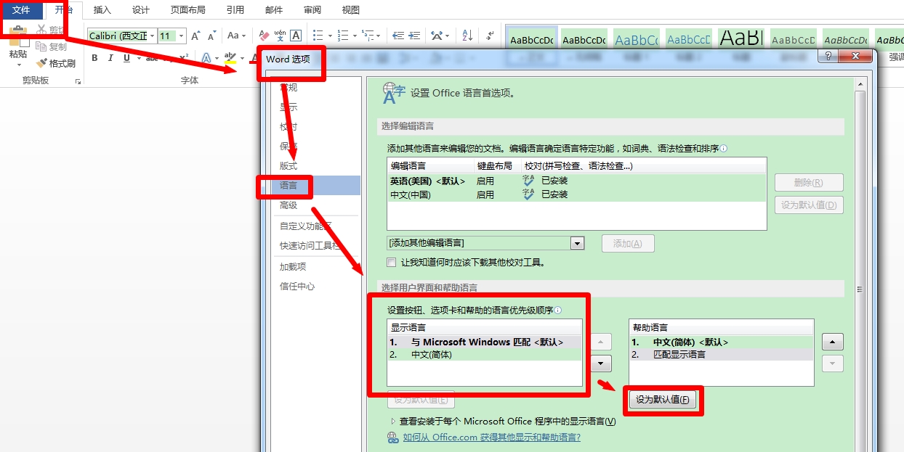The height and width of the screenshot is (452, 904).
Task: Click 设为默认值(F) under help language list
Action: coord(662,400)
